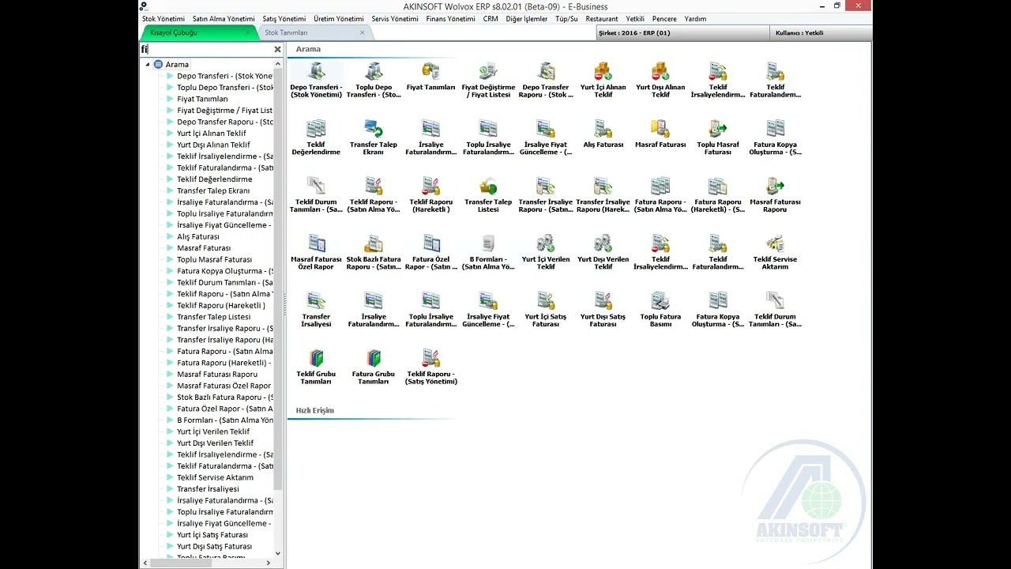Open Teklif Değerlendirme icon
This screenshot has height=569, width=1011.
316,138
